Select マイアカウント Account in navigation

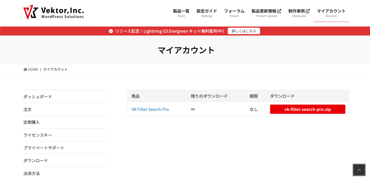click(x=331, y=13)
